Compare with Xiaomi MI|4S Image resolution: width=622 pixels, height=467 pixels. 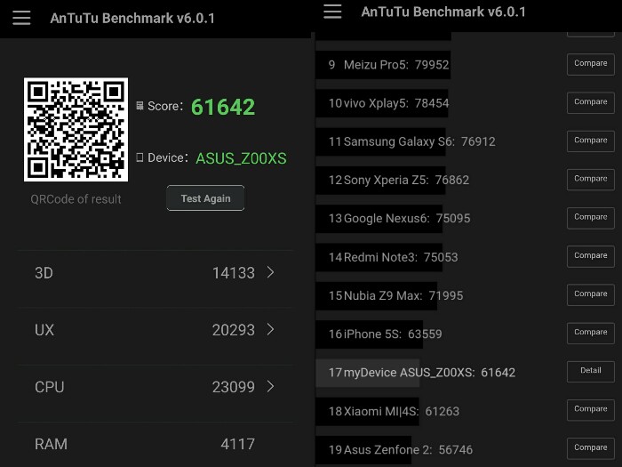coord(591,410)
